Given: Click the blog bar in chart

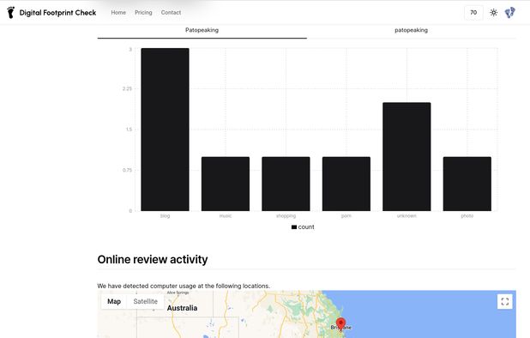Looking at the screenshot, I should coord(165,130).
